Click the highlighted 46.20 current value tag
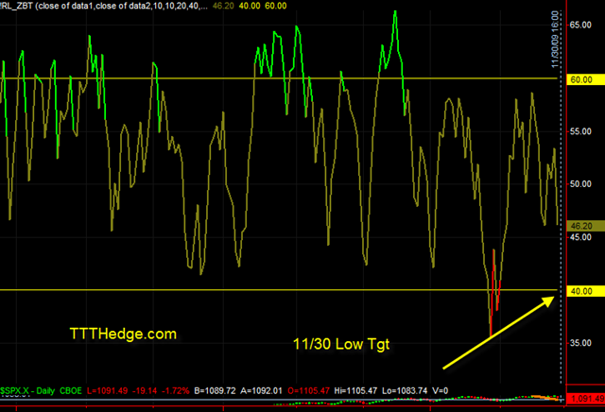 click(585, 226)
